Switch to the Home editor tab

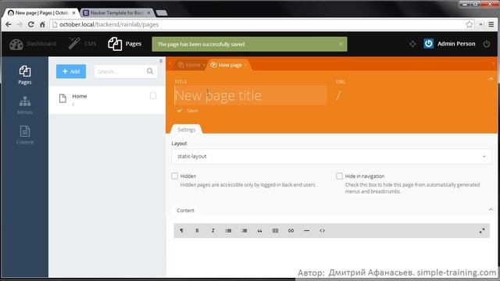coord(189,65)
